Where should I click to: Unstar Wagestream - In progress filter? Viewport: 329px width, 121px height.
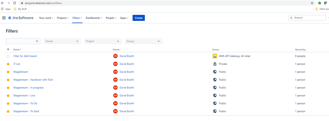click(x=8, y=87)
